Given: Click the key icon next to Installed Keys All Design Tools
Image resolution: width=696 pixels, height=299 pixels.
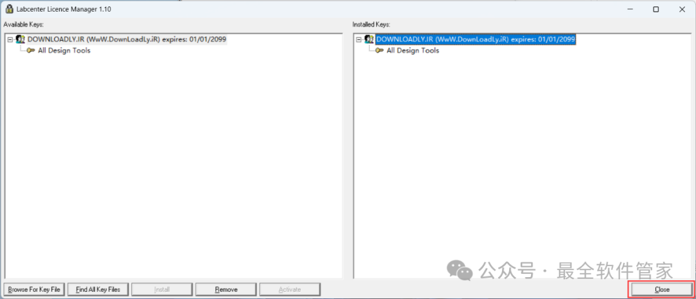Looking at the screenshot, I should pos(380,50).
